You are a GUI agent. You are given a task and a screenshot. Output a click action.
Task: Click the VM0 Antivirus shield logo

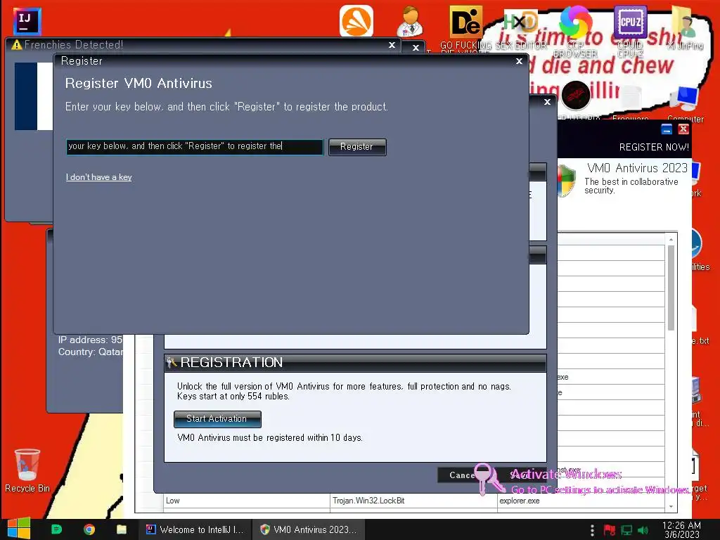coord(567,181)
